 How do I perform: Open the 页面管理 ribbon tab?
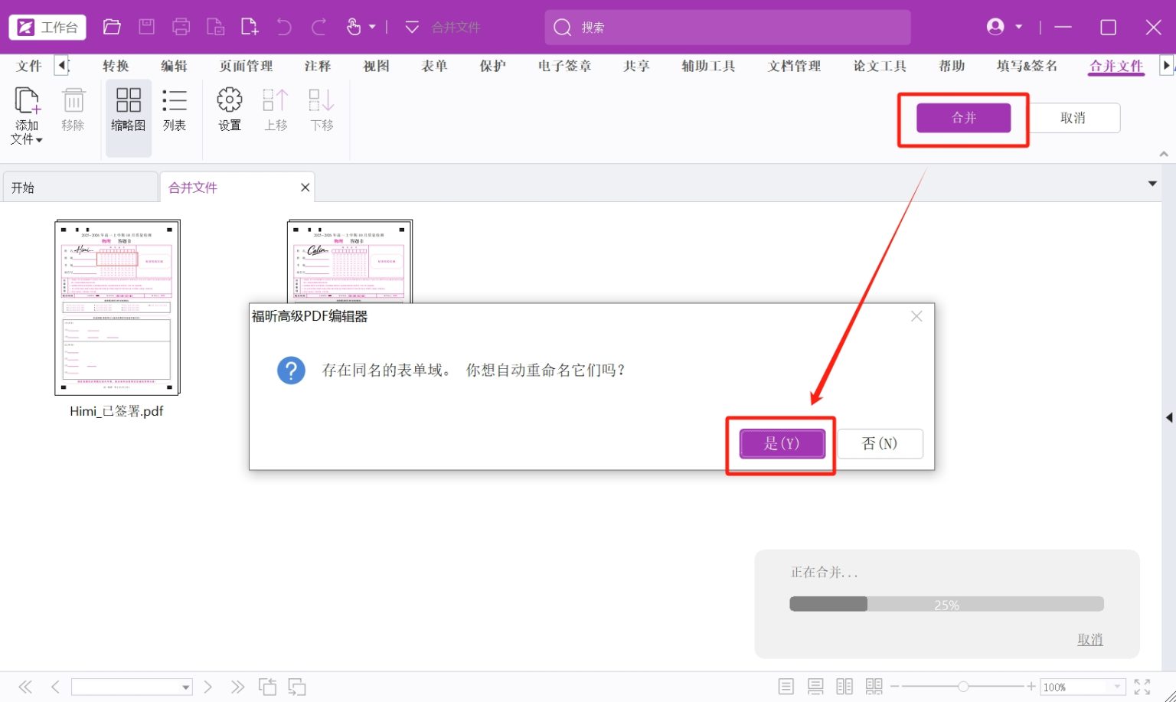click(246, 66)
